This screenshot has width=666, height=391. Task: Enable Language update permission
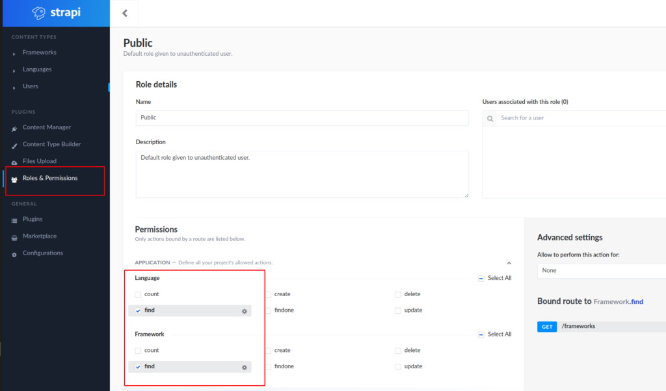pyautogui.click(x=398, y=310)
